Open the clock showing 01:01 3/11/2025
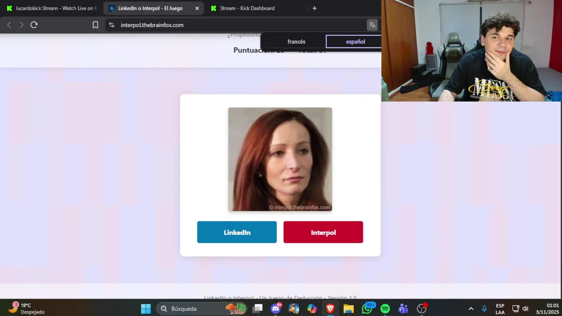Image resolution: width=562 pixels, height=316 pixels. pos(548,309)
